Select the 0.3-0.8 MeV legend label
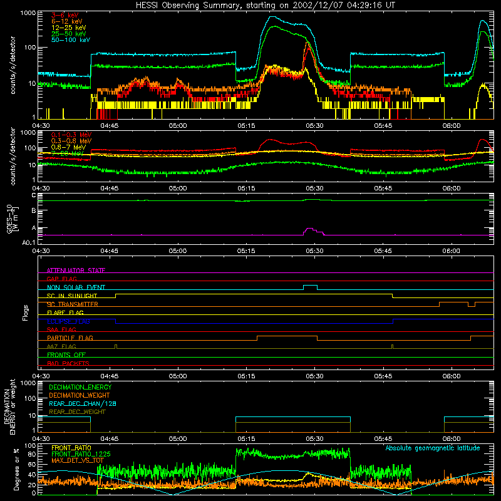This screenshot has width=501, height=501. [x=71, y=141]
